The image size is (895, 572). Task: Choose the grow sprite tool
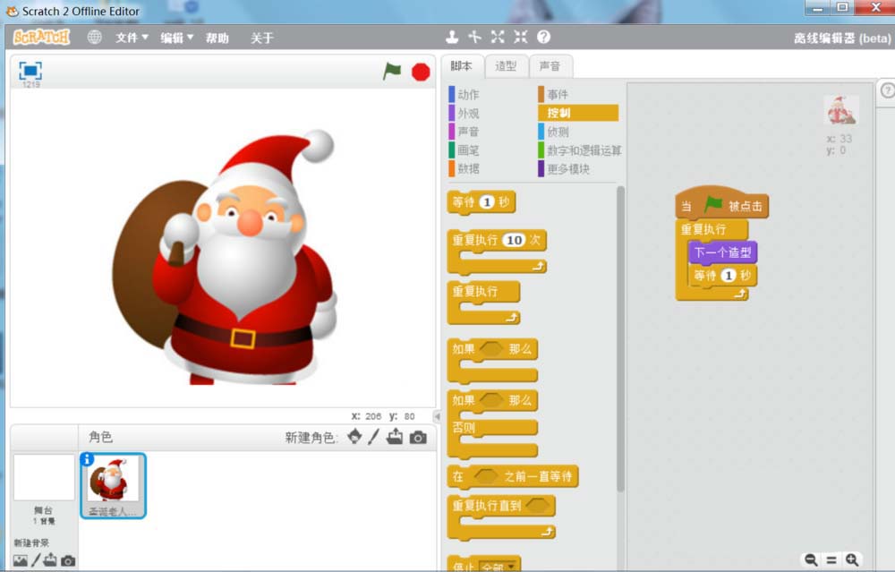[498, 37]
